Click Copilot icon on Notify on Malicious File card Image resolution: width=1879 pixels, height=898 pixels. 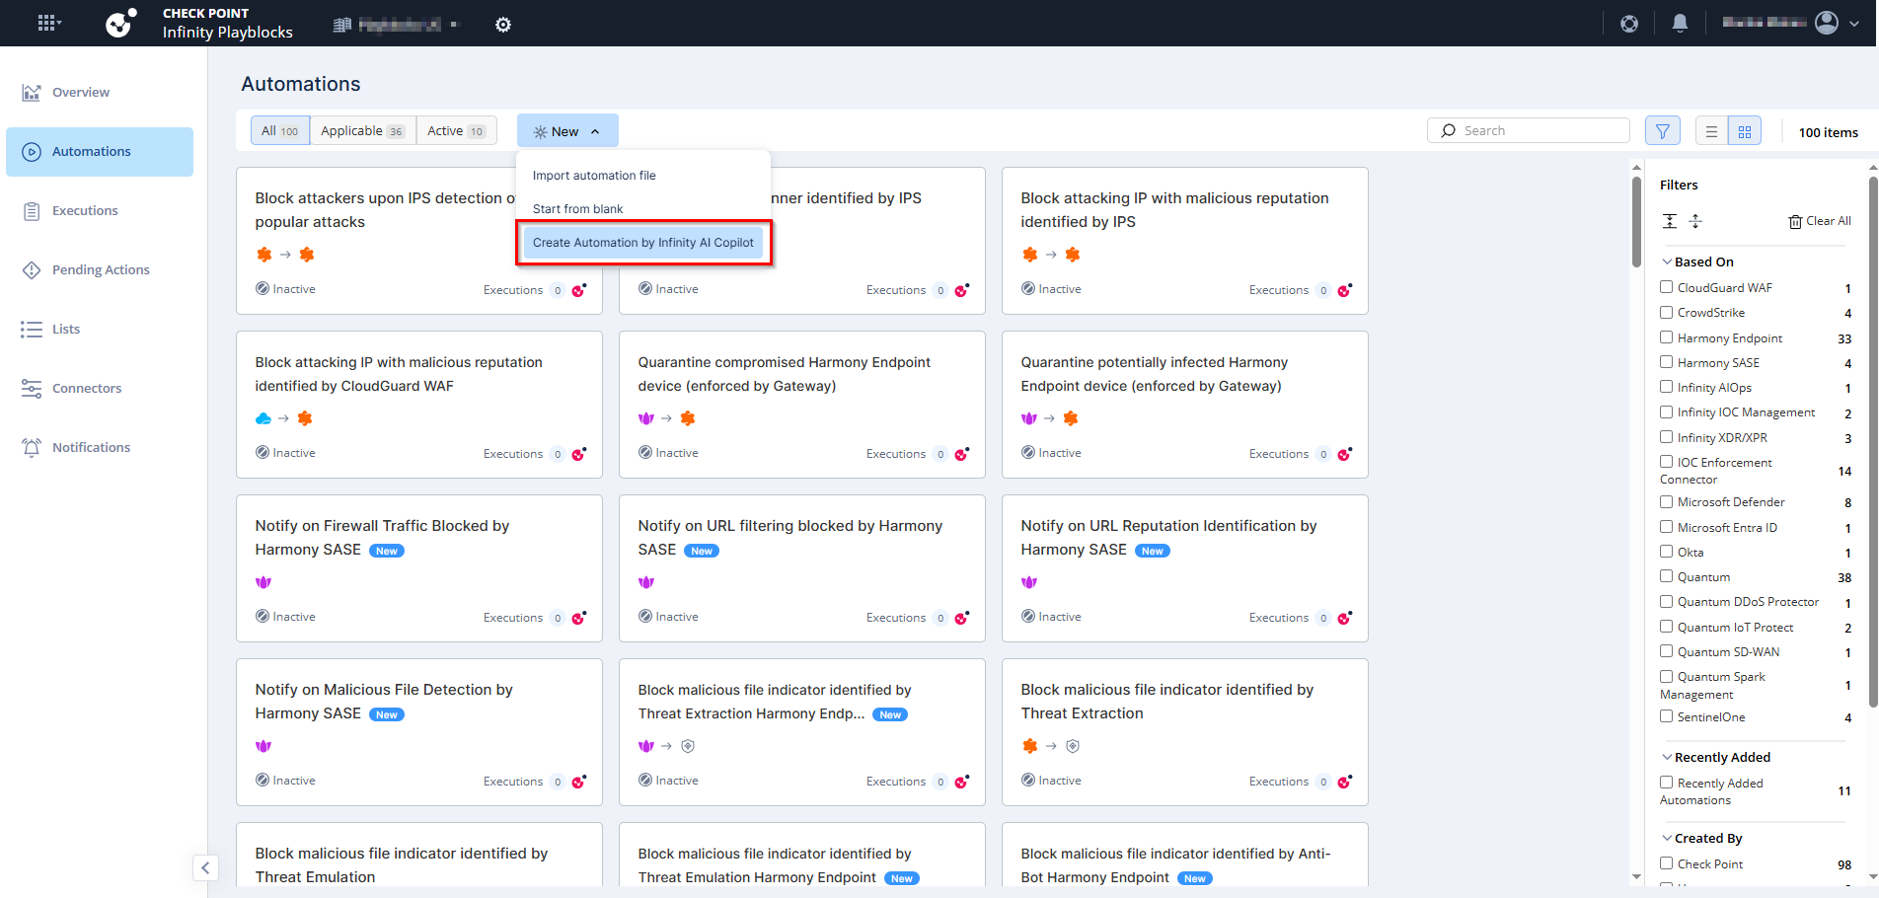(x=579, y=782)
